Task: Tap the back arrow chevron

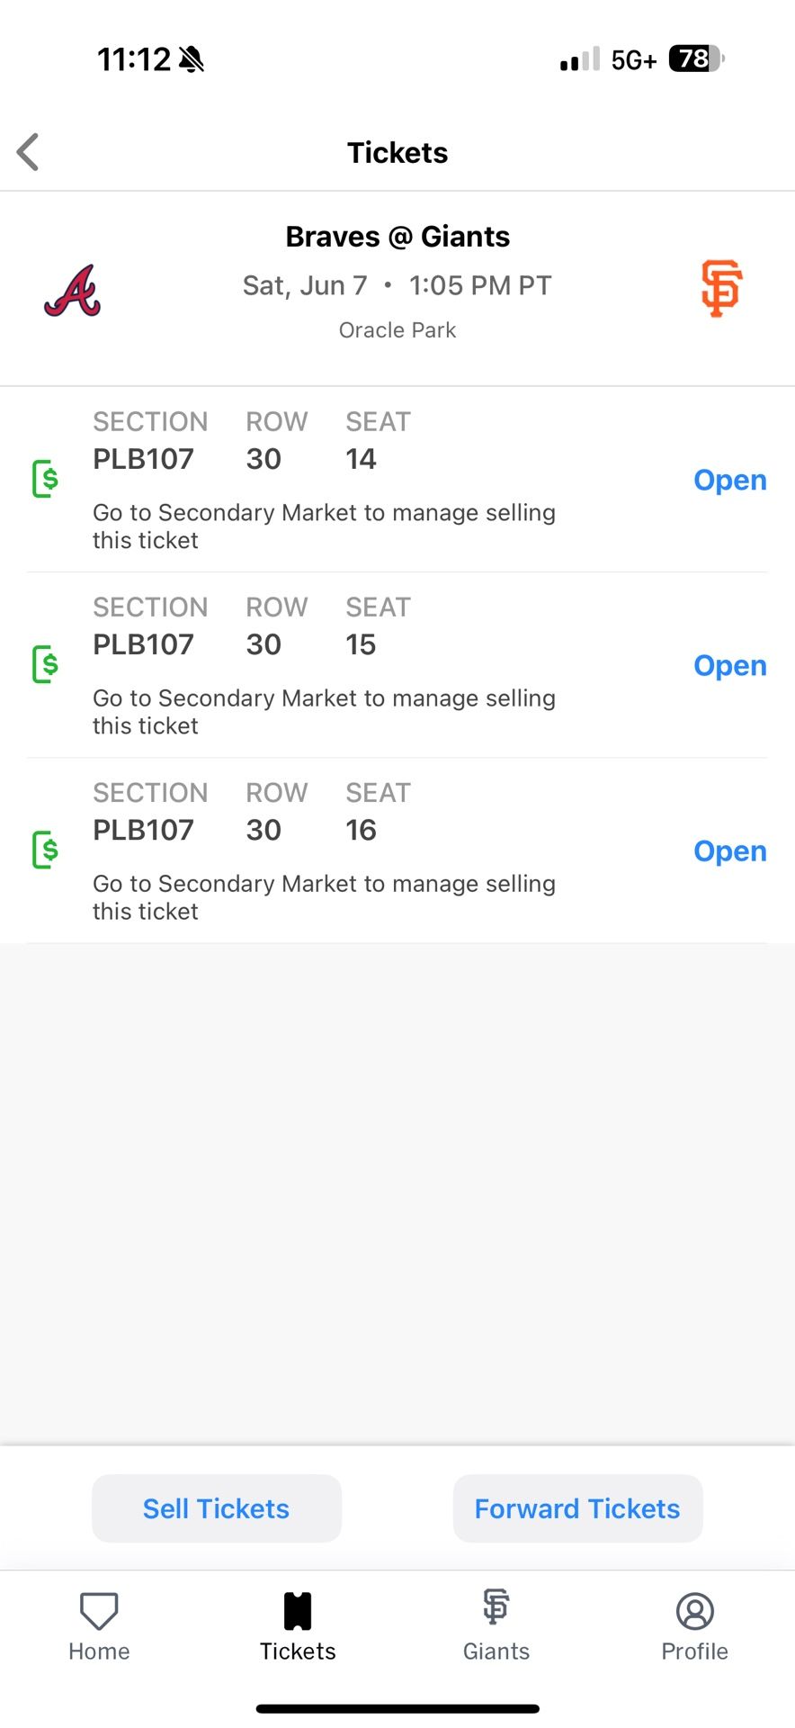Action: (29, 152)
